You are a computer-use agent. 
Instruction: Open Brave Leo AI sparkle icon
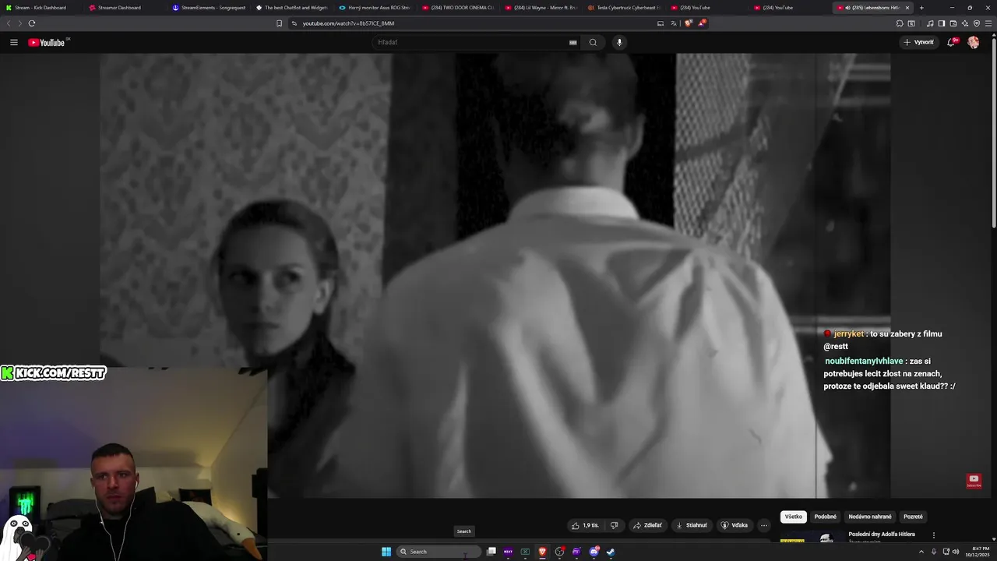pyautogui.click(x=965, y=23)
